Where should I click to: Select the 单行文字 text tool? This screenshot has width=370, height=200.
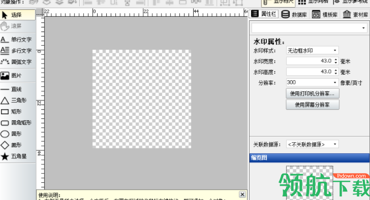coord(17,40)
